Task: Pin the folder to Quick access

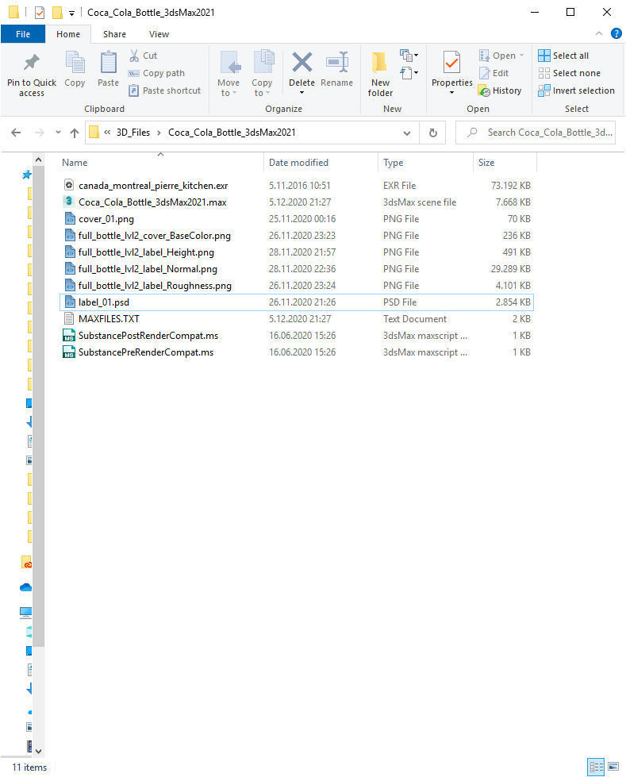Action: click(31, 75)
